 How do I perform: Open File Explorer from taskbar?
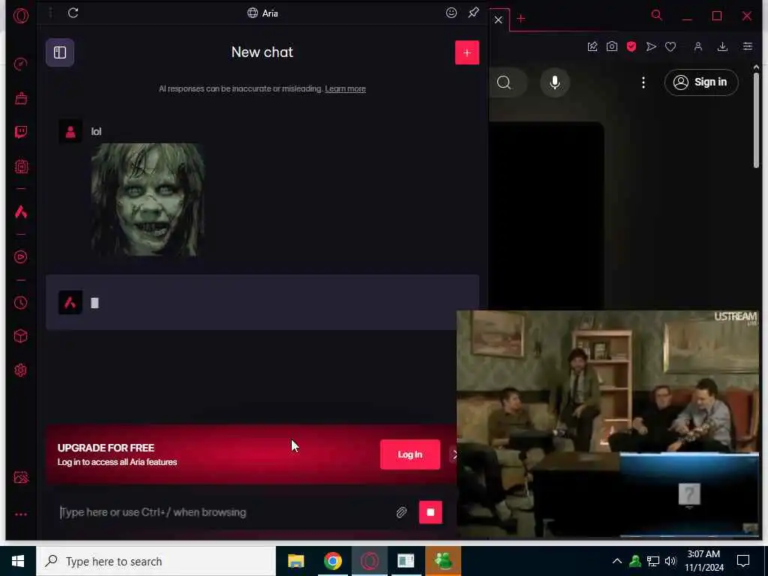[x=295, y=561]
